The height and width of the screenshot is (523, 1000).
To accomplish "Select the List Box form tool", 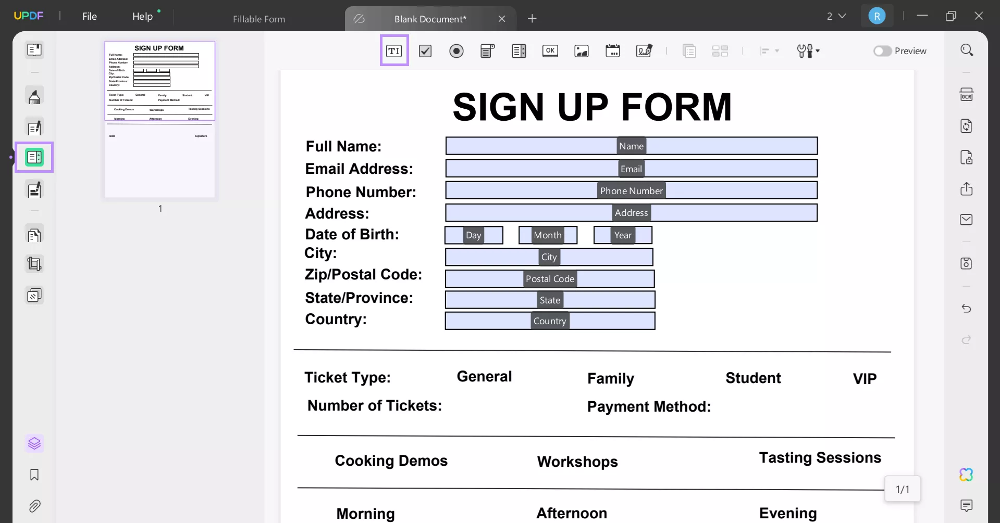I will [x=519, y=50].
